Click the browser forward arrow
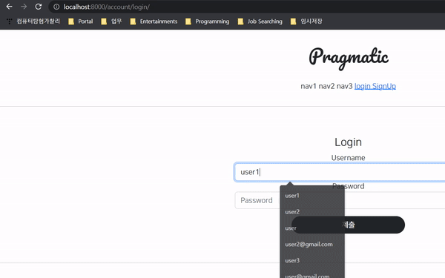The height and width of the screenshot is (278, 445). [24, 7]
